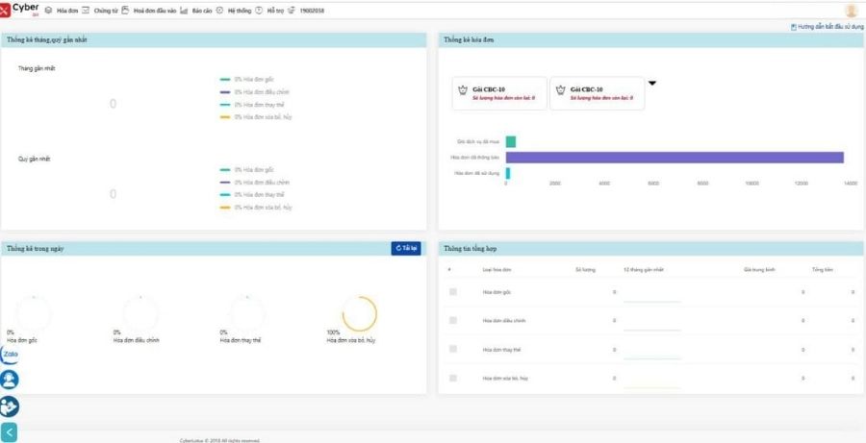Expand the package list dropdown arrow
The image size is (866, 443).
pos(652,84)
